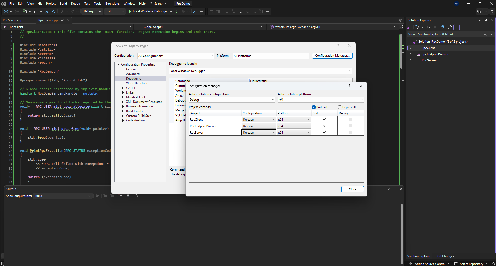
Task: Click Select Repository in status bar
Action: click(x=471, y=264)
